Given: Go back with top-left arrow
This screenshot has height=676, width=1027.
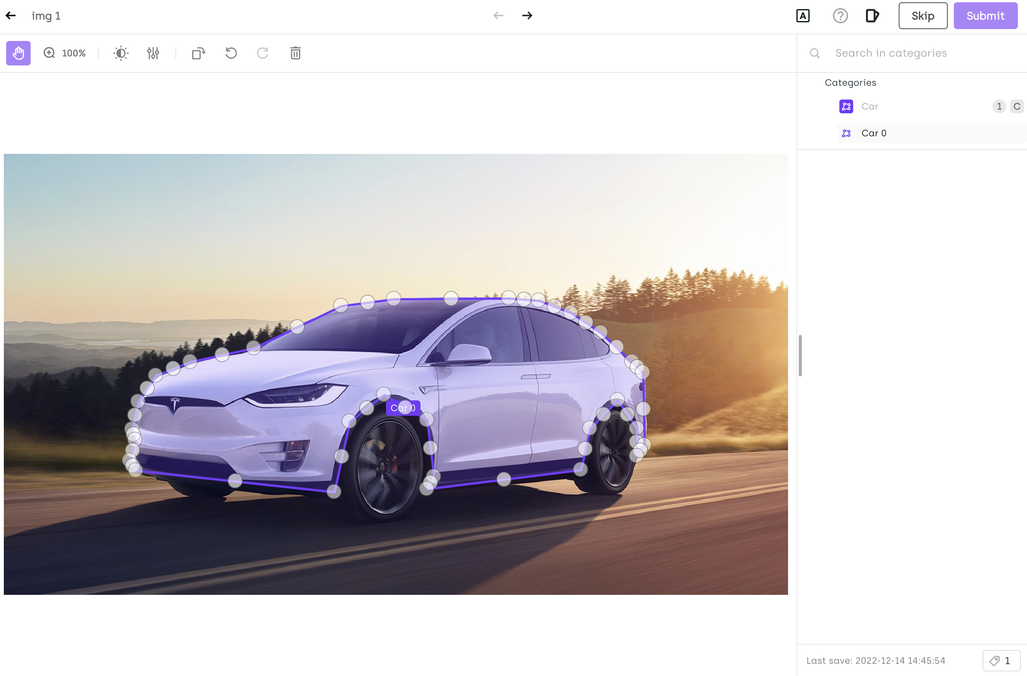Looking at the screenshot, I should [11, 16].
